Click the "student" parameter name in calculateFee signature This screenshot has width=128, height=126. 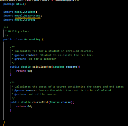pos(71,67)
